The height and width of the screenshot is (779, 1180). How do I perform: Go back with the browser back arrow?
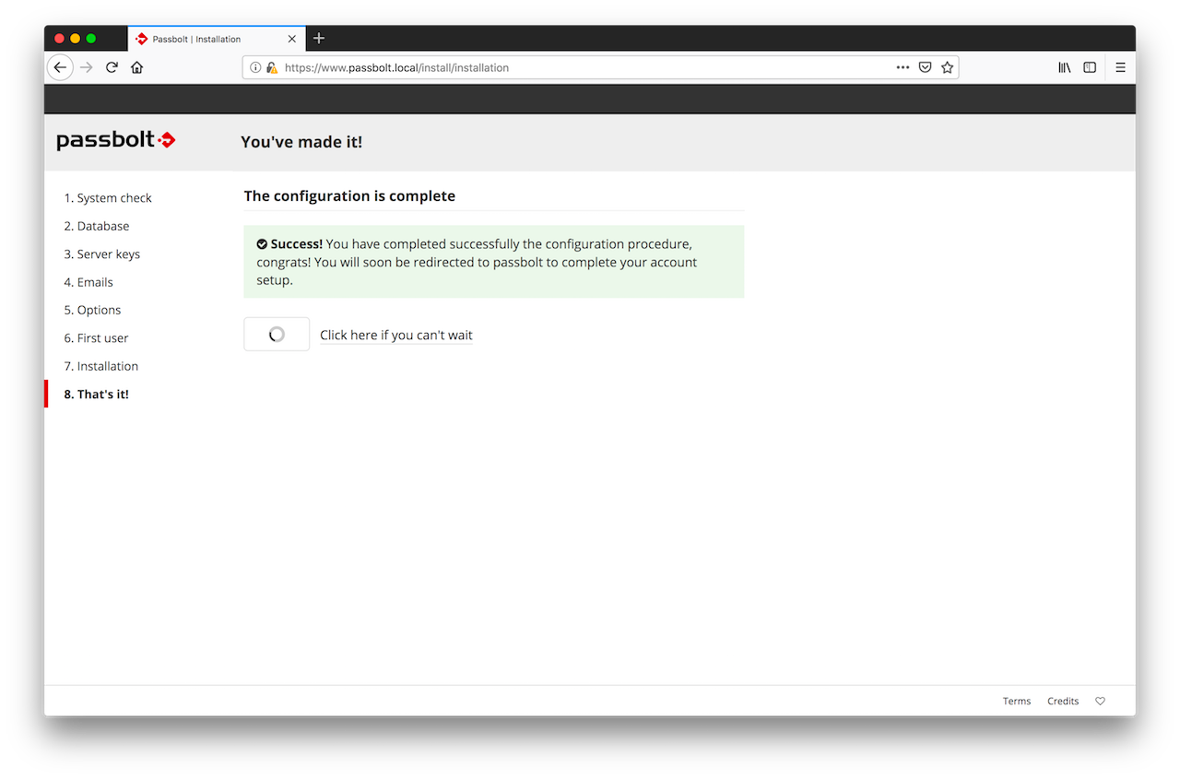click(60, 67)
